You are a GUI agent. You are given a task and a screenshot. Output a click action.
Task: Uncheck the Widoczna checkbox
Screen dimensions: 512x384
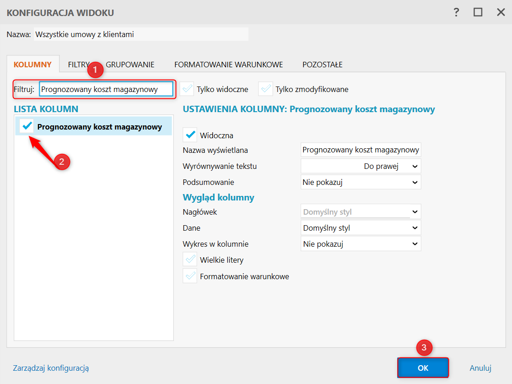click(x=190, y=135)
